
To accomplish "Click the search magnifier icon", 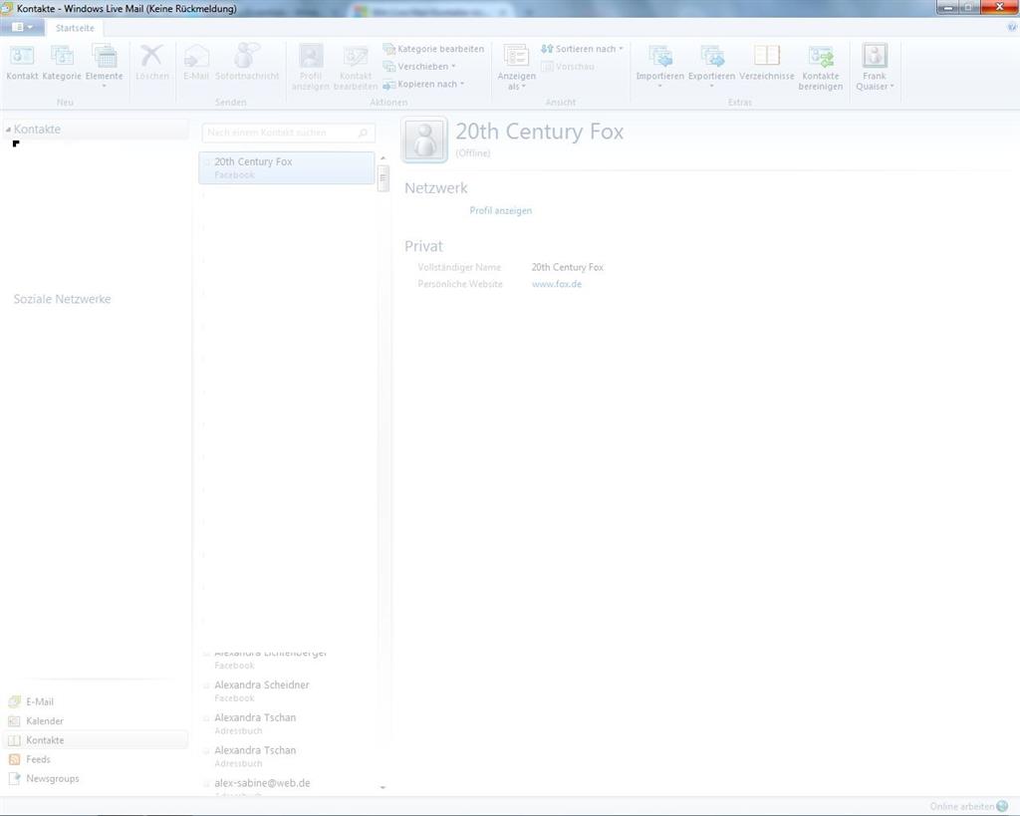I will (x=363, y=133).
